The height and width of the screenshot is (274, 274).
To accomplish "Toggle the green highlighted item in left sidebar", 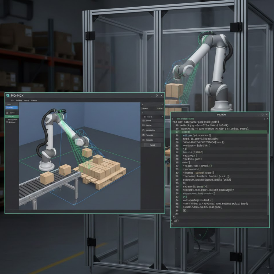I will pos(12,117).
